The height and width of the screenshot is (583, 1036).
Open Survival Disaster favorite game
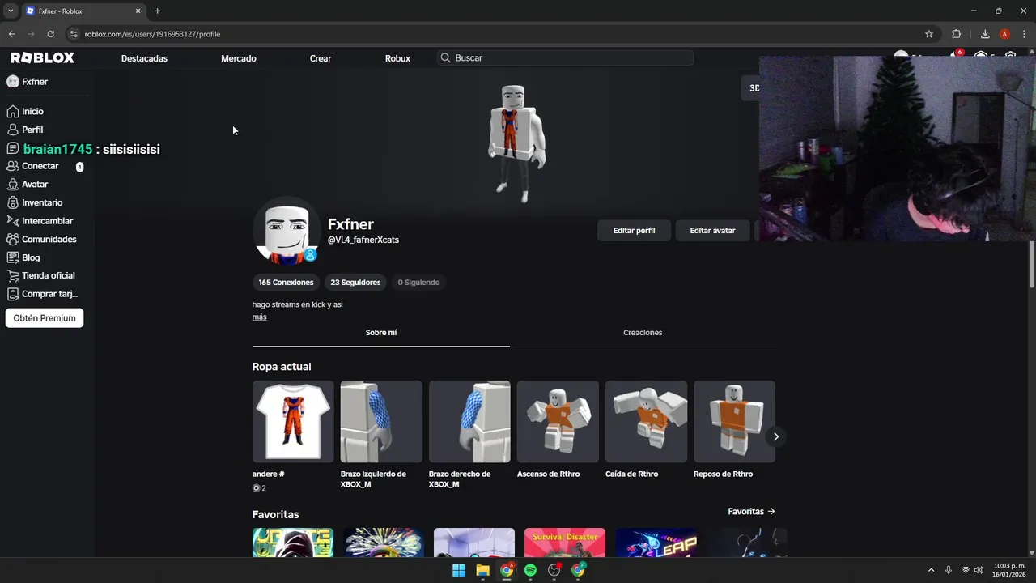[x=565, y=543]
